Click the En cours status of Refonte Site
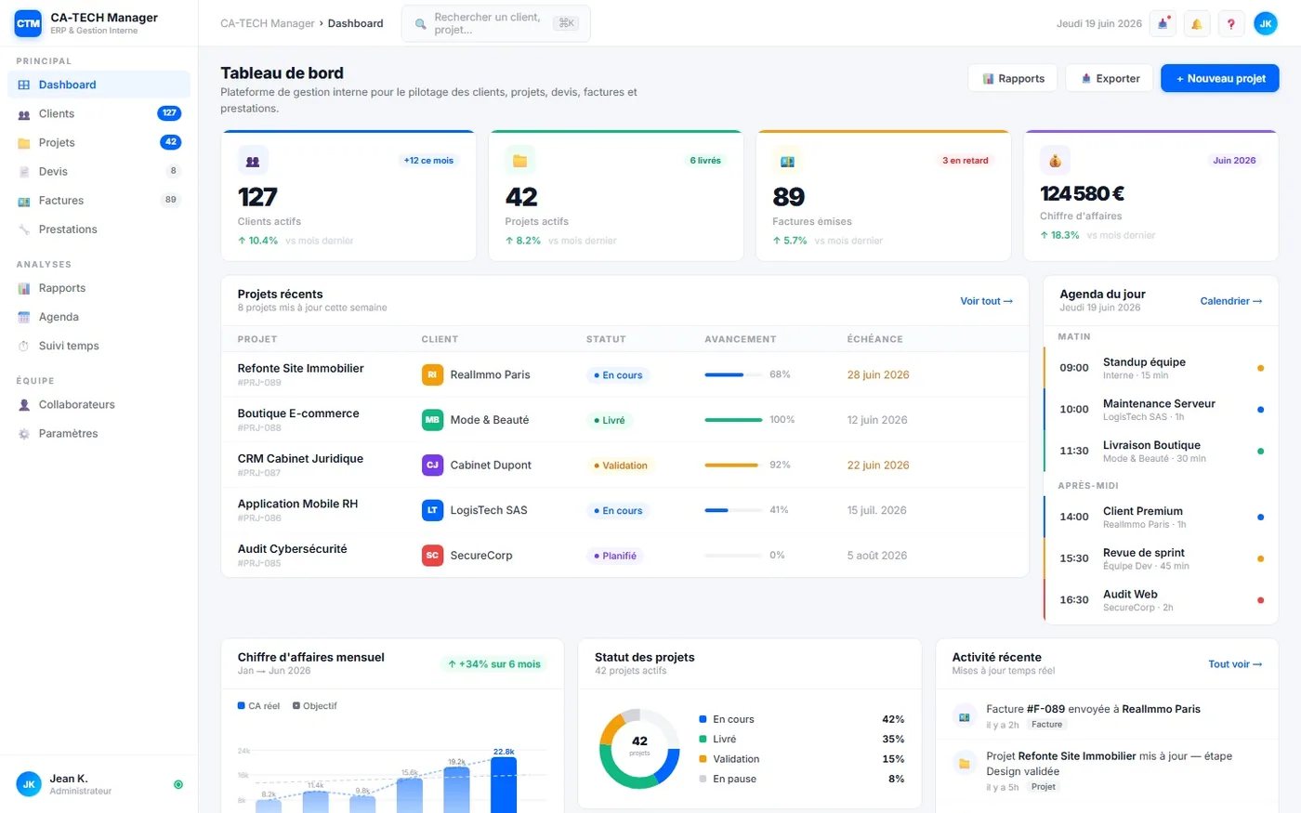1301x813 pixels. click(618, 375)
